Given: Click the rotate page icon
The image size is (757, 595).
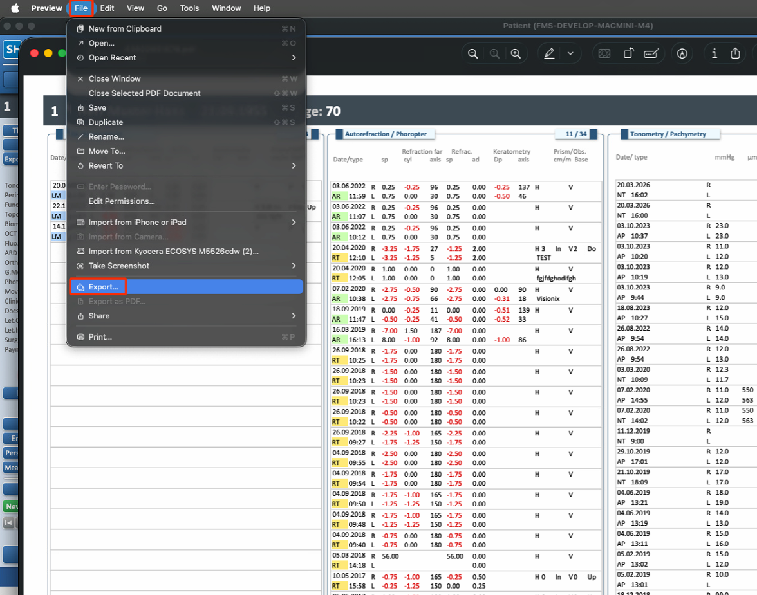Looking at the screenshot, I should click(628, 53).
